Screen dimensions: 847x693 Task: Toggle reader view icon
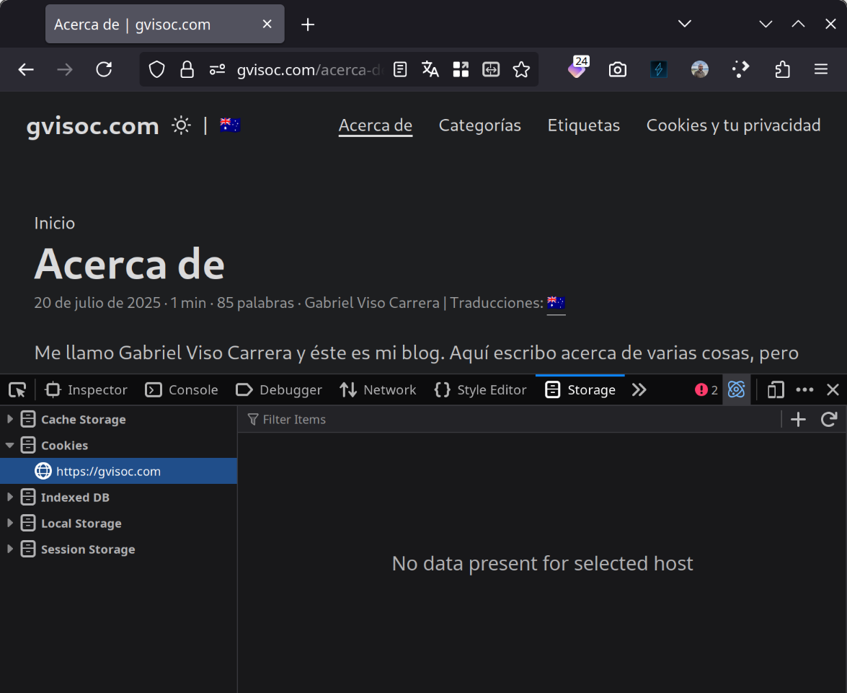tap(400, 70)
